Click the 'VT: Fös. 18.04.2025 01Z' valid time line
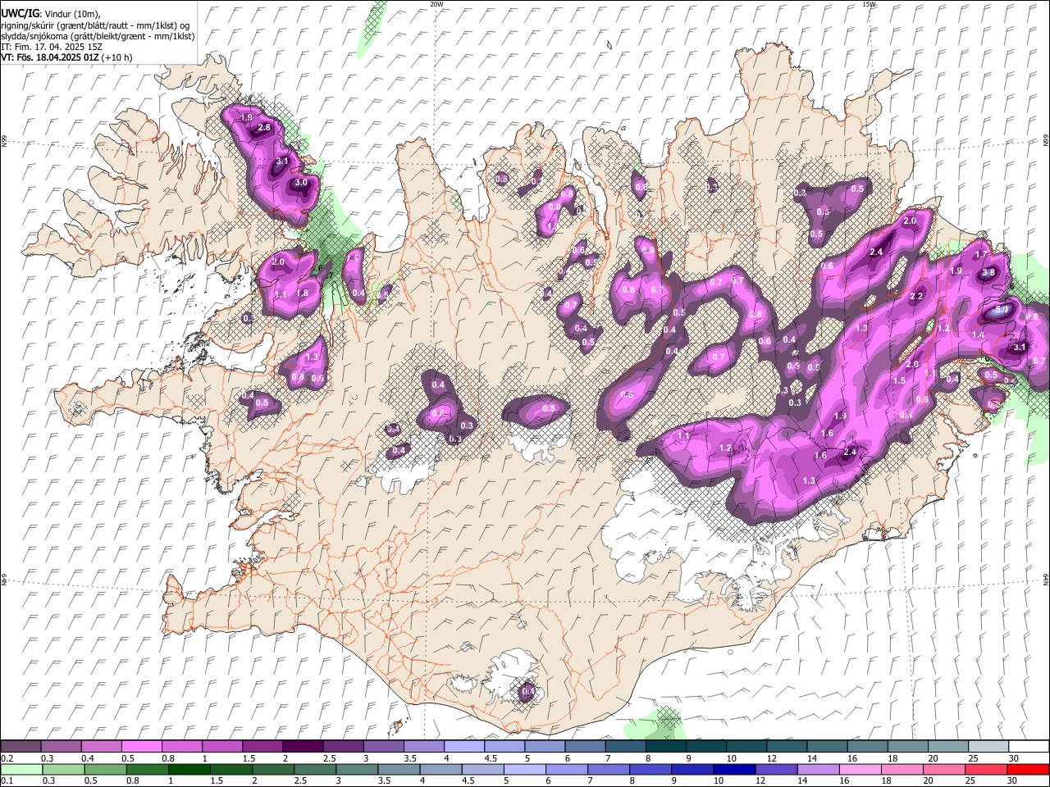Screen dimensions: 1050x787 pyautogui.click(x=66, y=57)
